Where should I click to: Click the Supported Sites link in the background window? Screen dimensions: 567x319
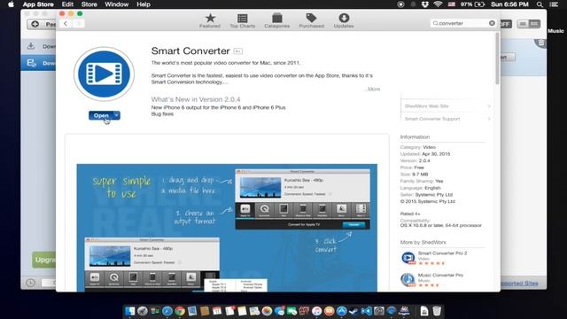[x=519, y=284]
